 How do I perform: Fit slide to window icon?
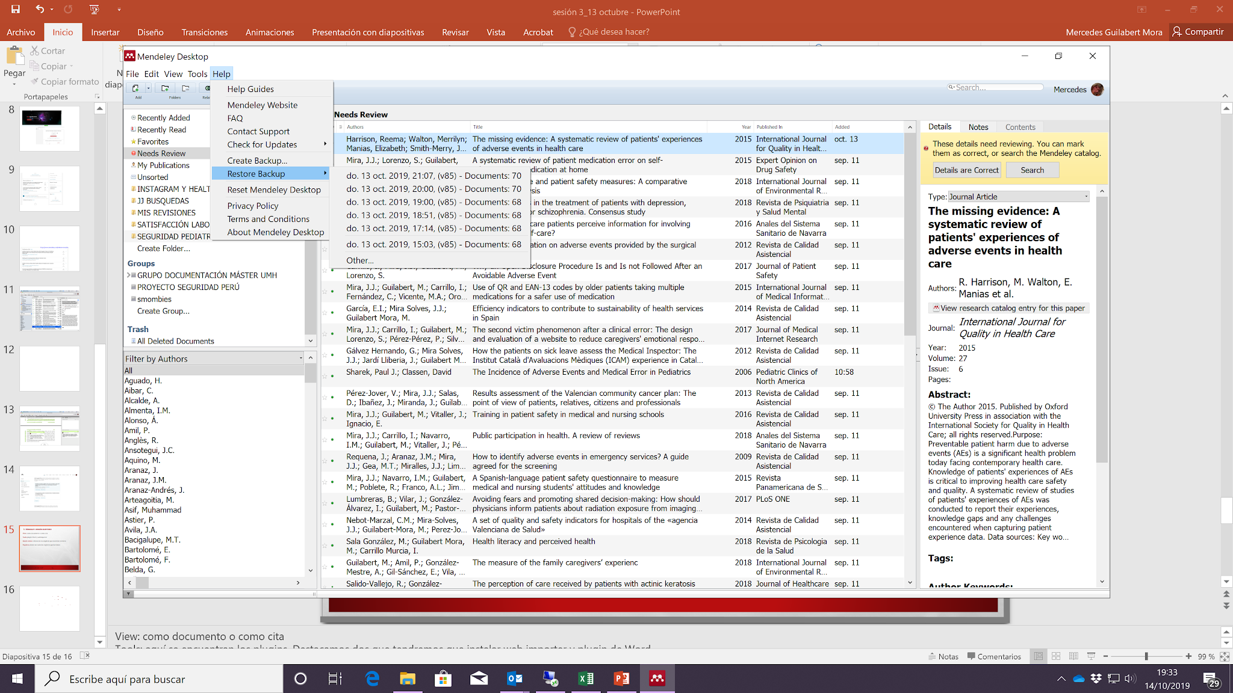[x=1224, y=656]
